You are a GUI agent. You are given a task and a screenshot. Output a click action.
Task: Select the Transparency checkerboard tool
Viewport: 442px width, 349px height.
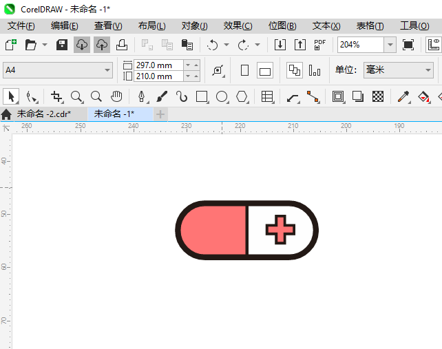pyautogui.click(x=378, y=96)
